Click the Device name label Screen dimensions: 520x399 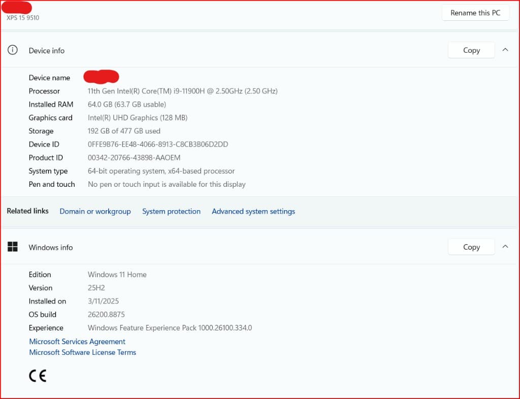click(x=49, y=78)
